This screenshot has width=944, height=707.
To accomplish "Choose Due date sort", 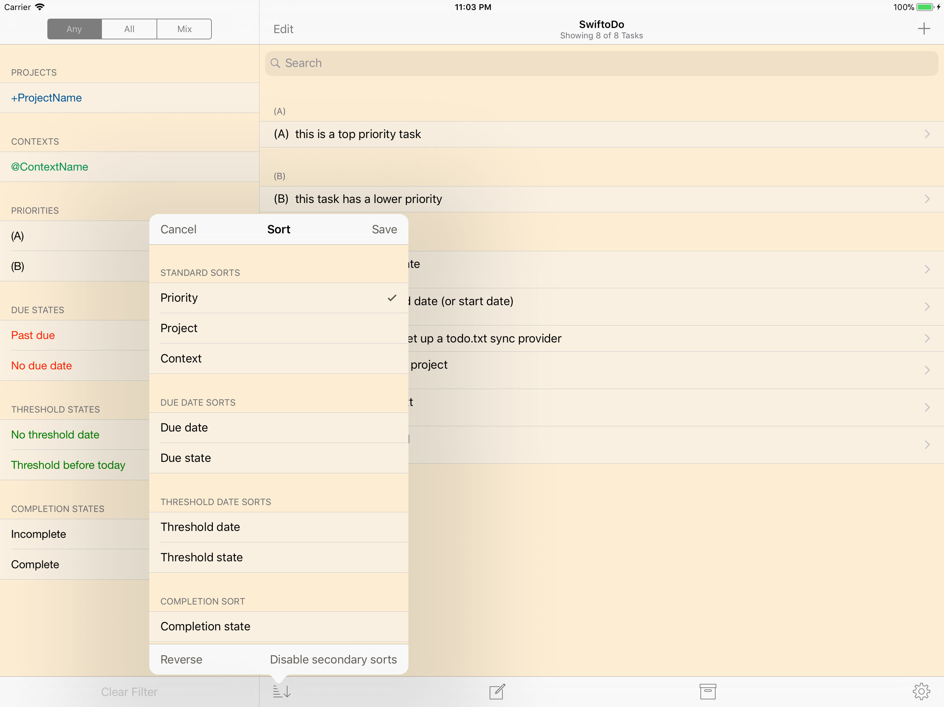I will 279,427.
